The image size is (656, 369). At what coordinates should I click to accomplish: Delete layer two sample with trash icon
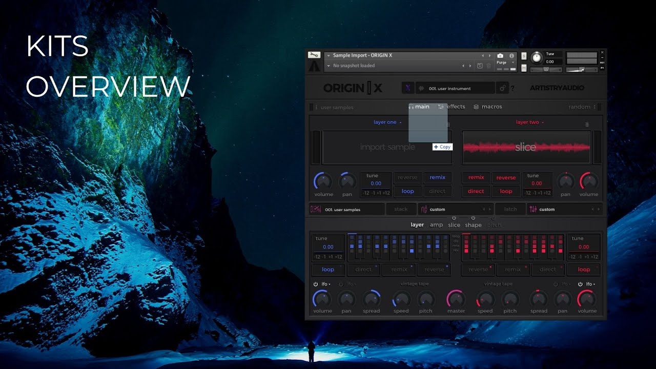click(587, 124)
